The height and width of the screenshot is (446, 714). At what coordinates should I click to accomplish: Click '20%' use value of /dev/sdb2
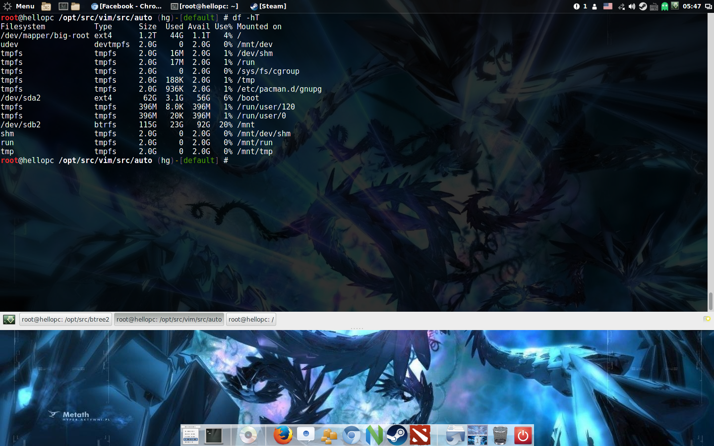point(226,125)
